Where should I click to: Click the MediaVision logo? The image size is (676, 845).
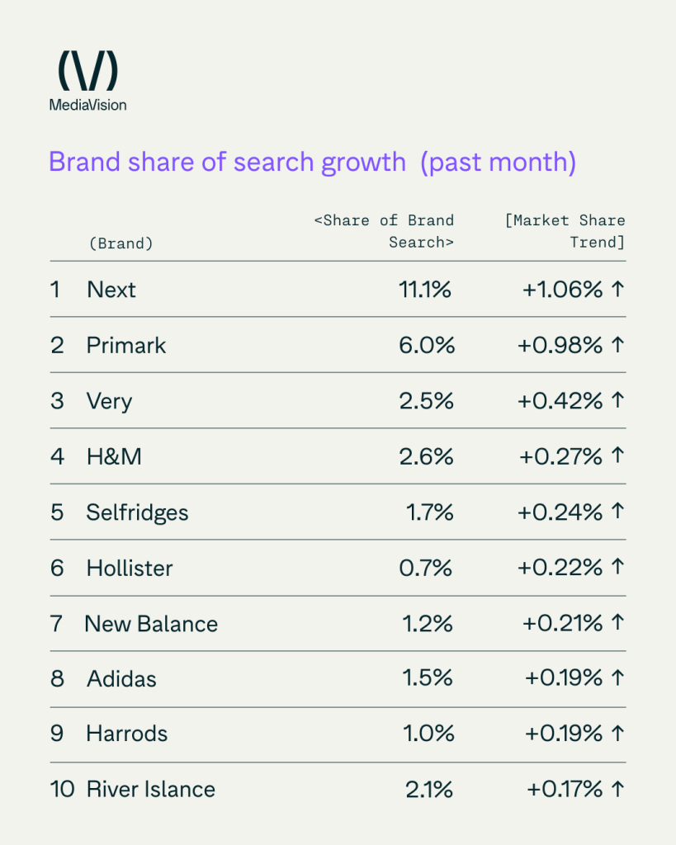coord(87,81)
